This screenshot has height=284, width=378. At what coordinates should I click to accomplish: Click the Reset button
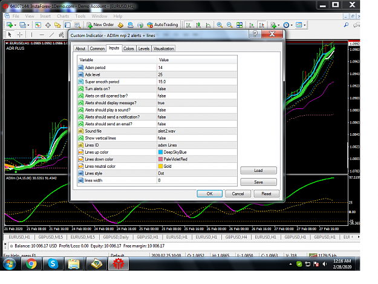tap(266, 194)
